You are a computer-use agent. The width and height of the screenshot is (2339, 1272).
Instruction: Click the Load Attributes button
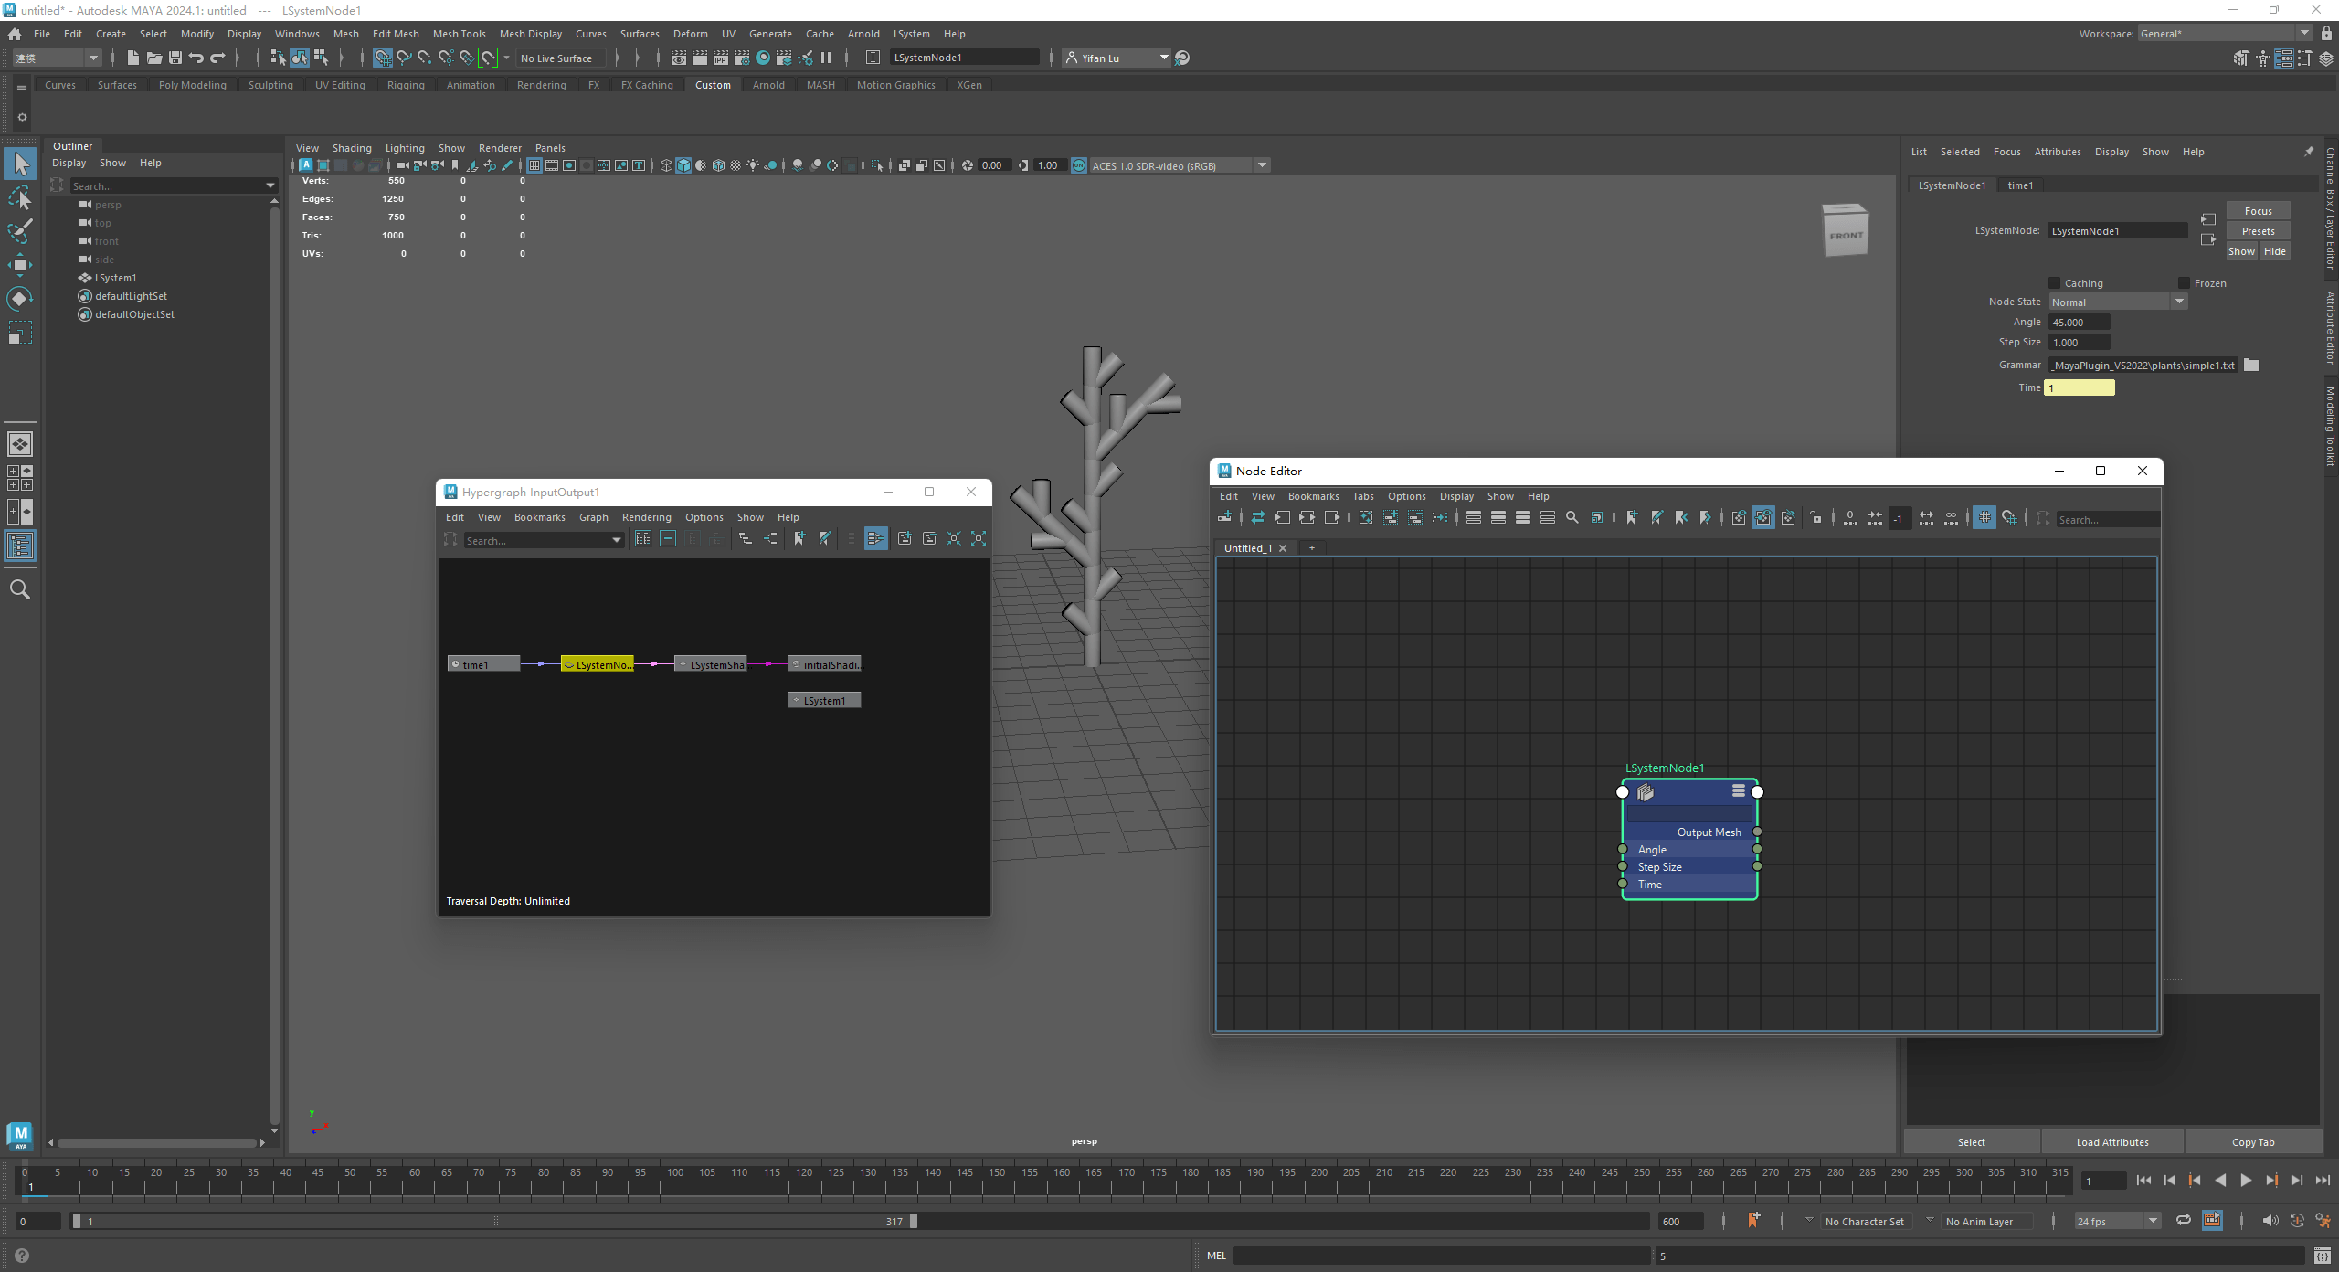2111,1142
